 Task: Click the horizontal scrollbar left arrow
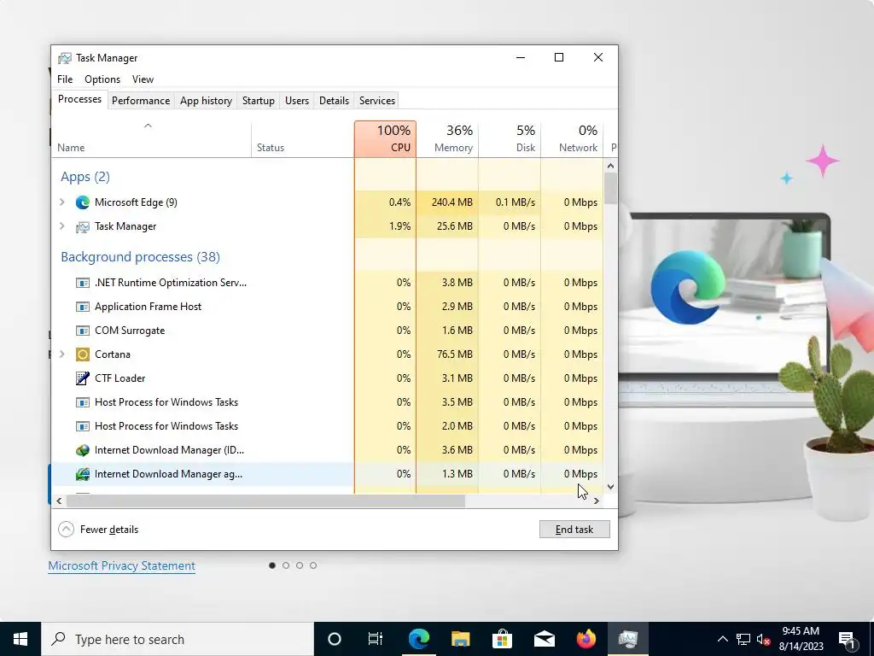[x=59, y=501]
